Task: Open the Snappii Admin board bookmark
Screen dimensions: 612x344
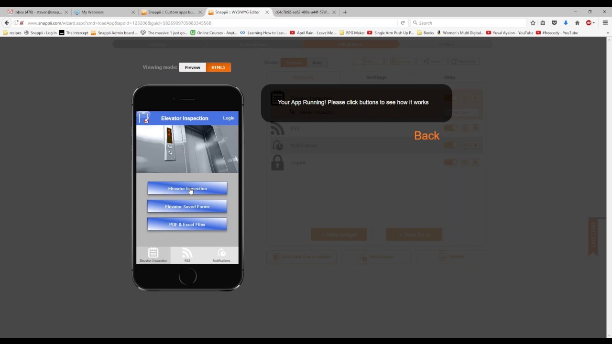Action: click(114, 33)
